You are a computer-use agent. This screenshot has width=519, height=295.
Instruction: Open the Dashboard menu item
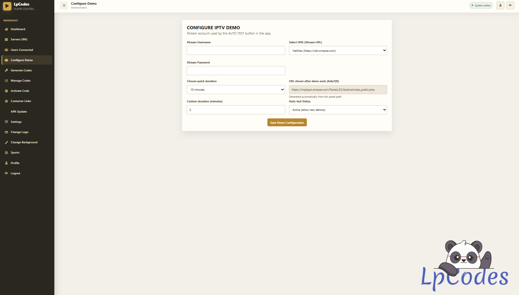pyautogui.click(x=27, y=29)
